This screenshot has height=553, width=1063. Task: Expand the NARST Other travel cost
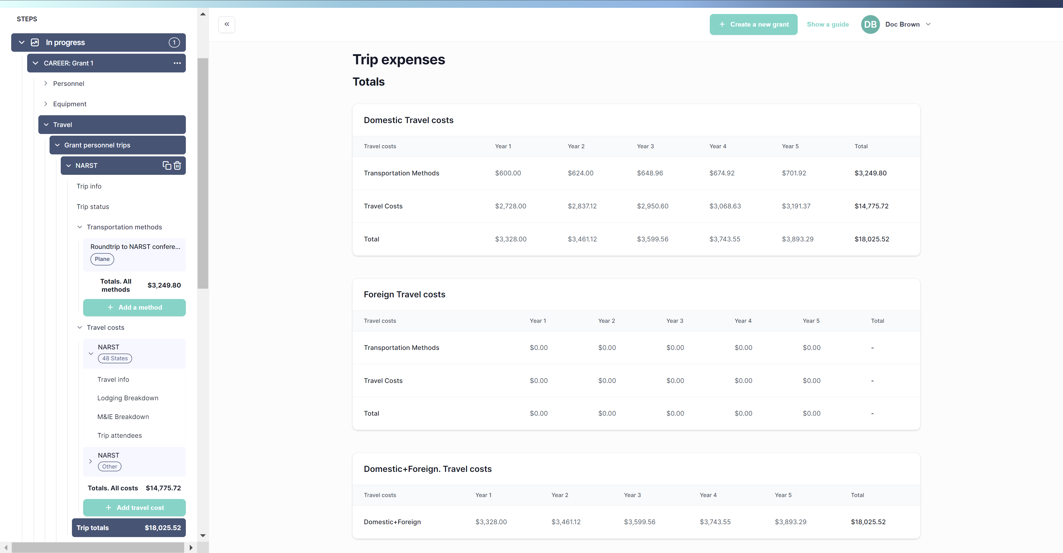pyautogui.click(x=90, y=461)
